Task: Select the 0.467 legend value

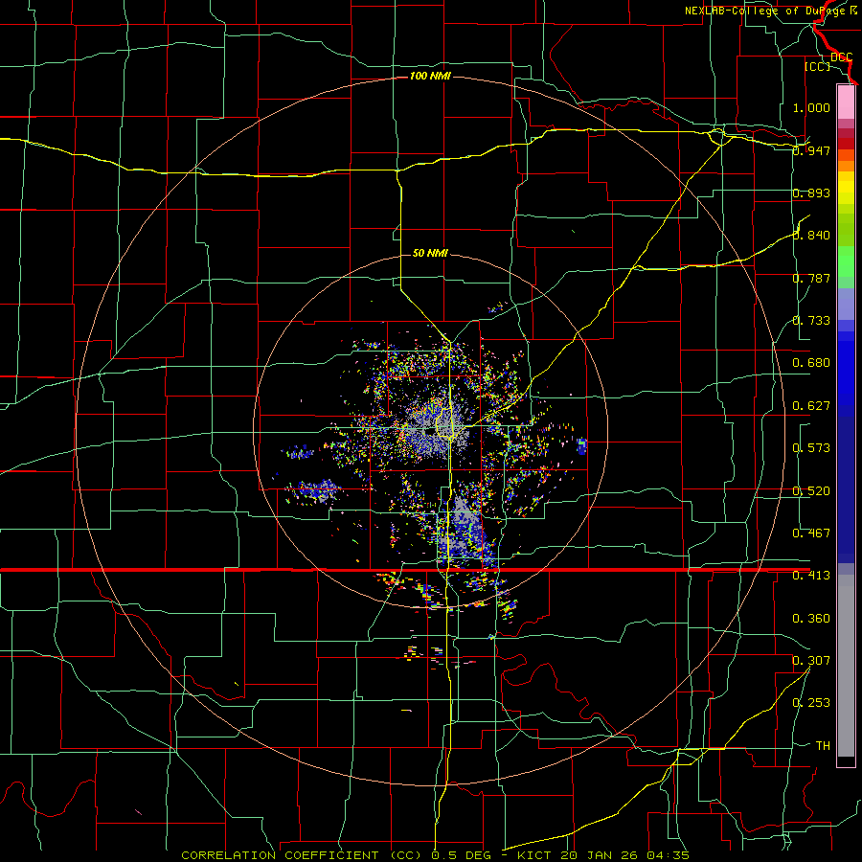Action: tap(811, 533)
